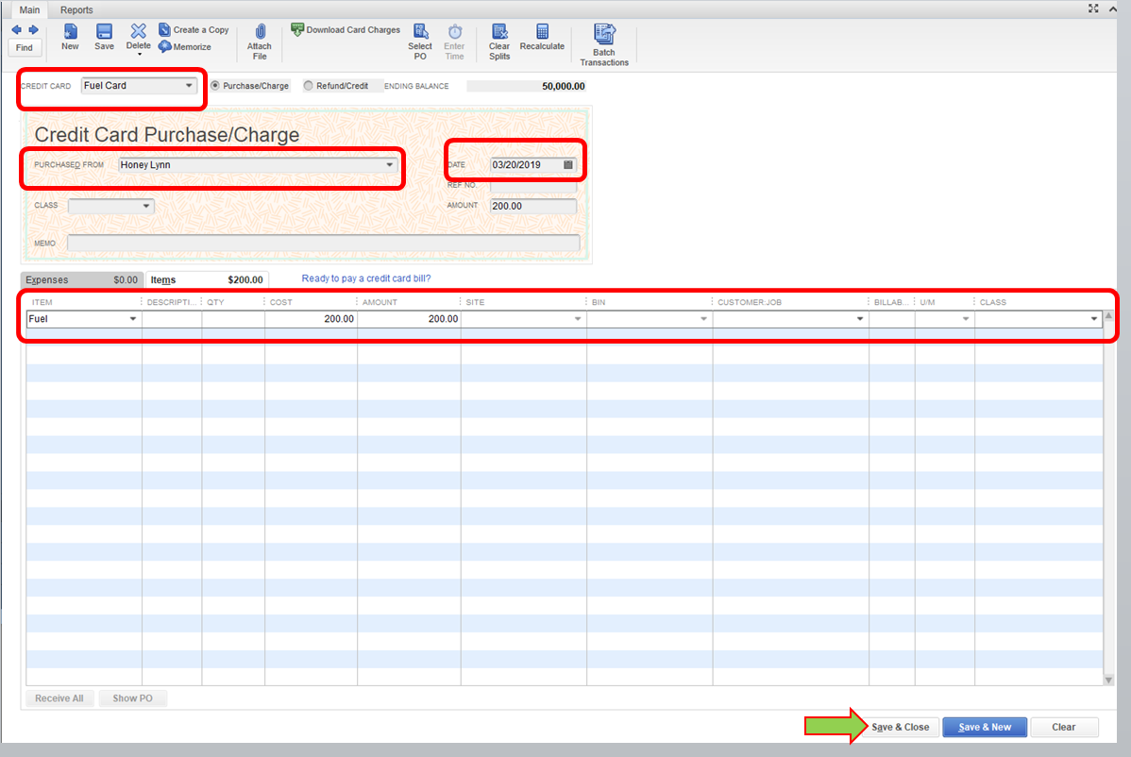Select the Refund/Credit radio button
Screen dimensions: 1131x757
[308, 86]
